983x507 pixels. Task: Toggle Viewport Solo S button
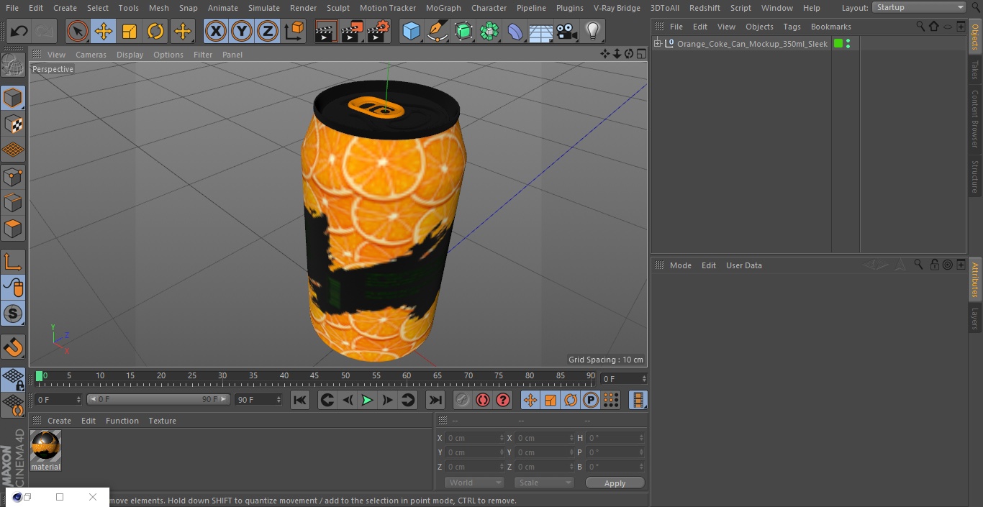(x=13, y=314)
